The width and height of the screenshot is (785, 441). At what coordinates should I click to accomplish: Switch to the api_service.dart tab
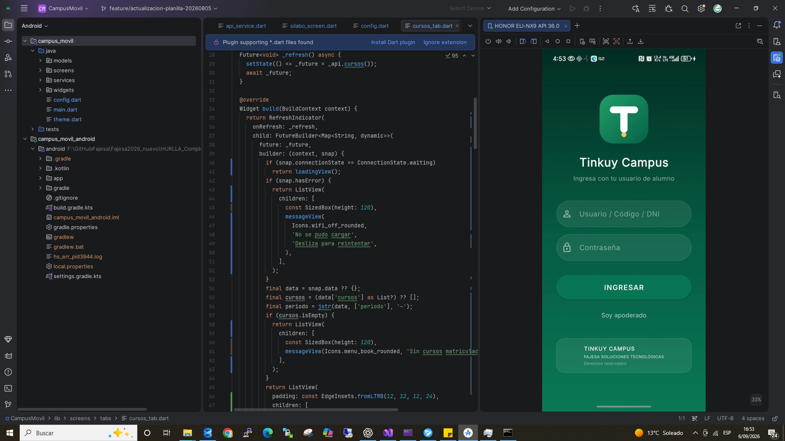pos(242,26)
